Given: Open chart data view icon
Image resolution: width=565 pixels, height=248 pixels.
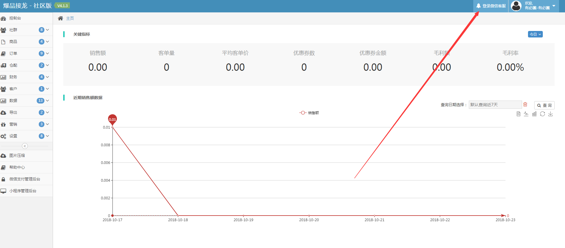Looking at the screenshot, I should pos(518,114).
